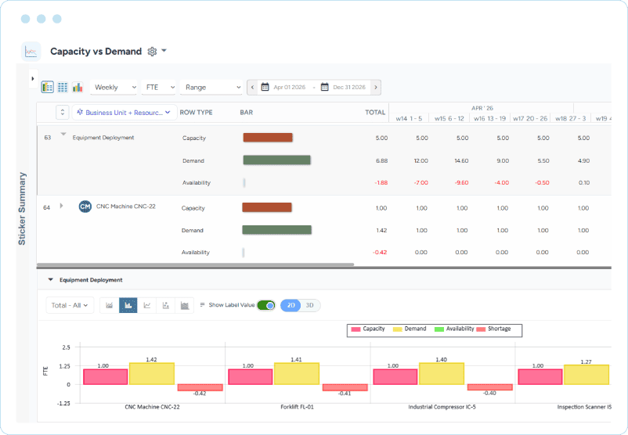
Task: Click the CM avatar for CNC Machine CNC-22
Action: (85, 207)
